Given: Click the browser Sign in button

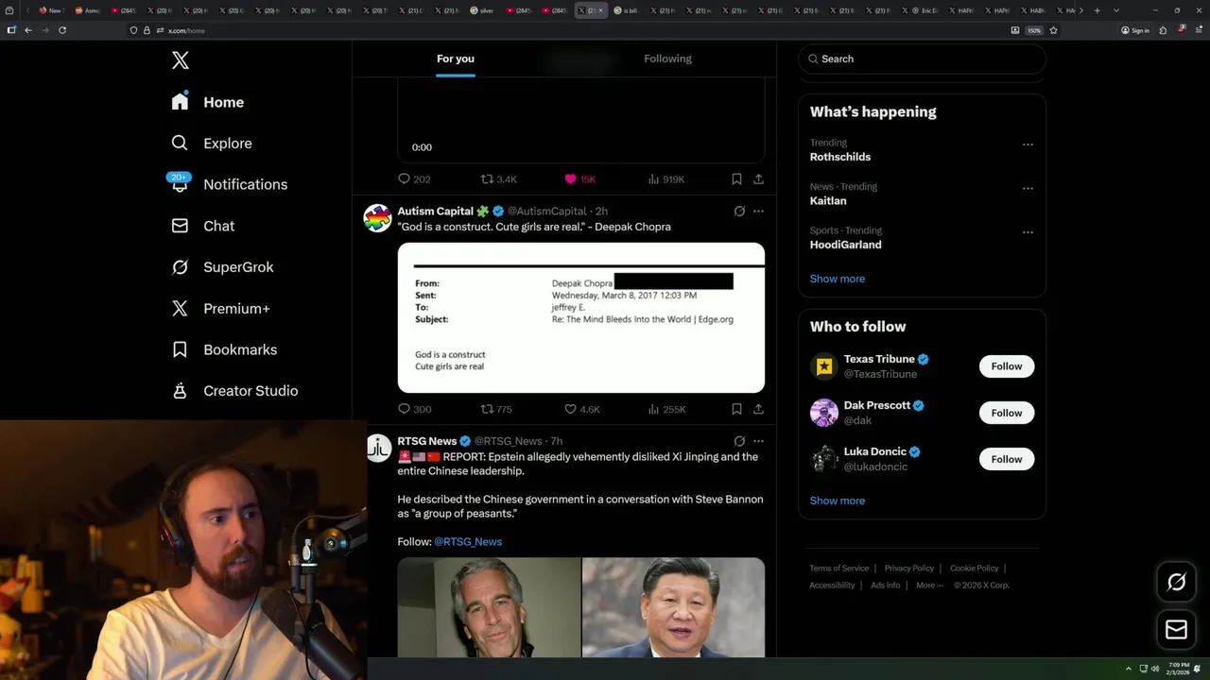Looking at the screenshot, I should tap(1134, 30).
